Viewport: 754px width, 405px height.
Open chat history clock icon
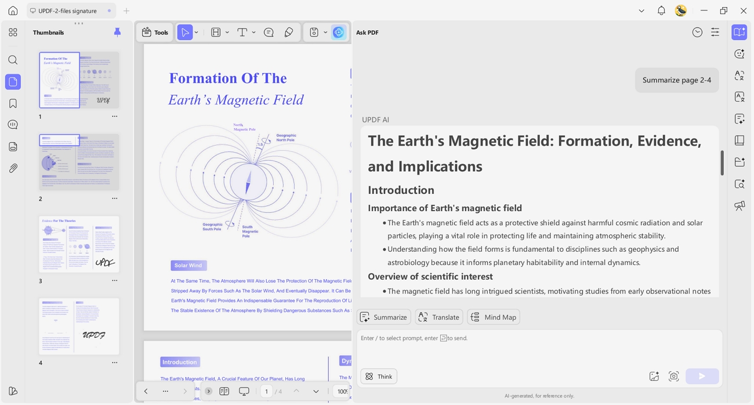click(x=697, y=32)
